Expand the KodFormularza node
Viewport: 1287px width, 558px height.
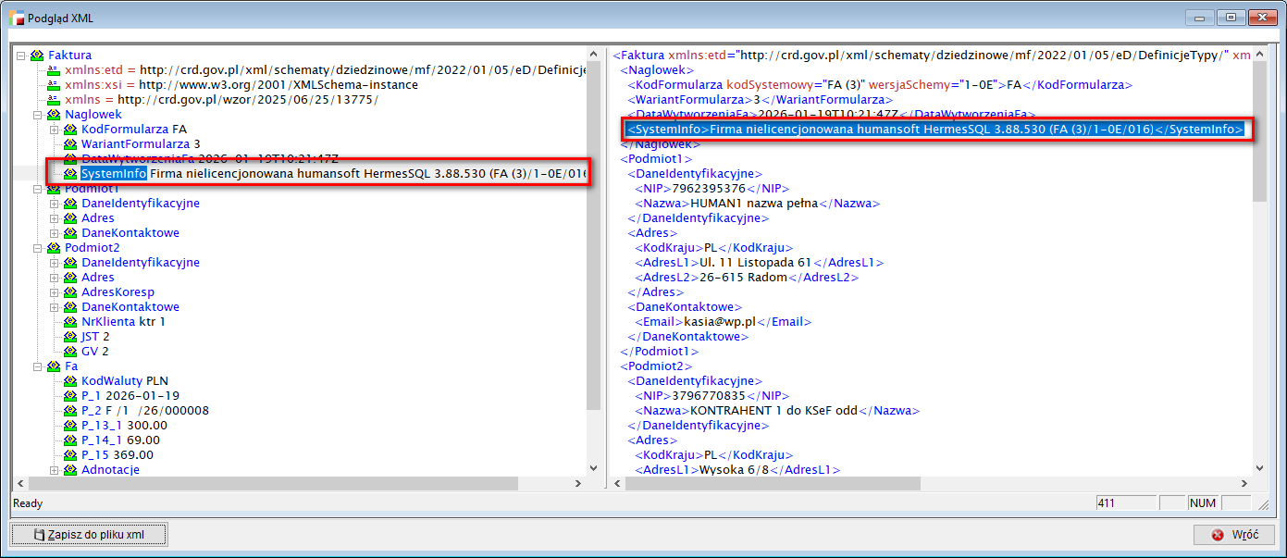[55, 130]
